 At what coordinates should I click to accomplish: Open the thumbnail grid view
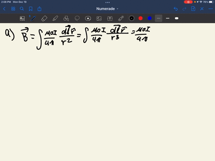point(13,9)
